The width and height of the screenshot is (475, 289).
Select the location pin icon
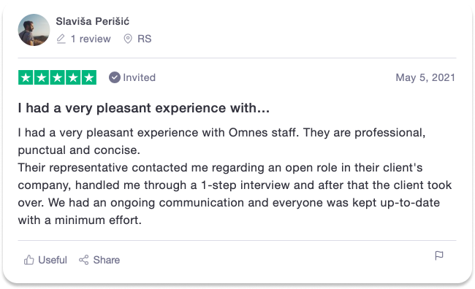(x=128, y=39)
